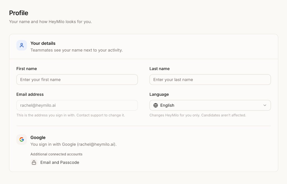Click Your name and how HeyMilo looks subtitle
287x184 pixels.
click(50, 22)
